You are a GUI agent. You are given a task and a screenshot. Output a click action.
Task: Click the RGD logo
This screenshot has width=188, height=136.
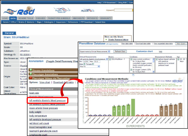[x=19, y=11]
